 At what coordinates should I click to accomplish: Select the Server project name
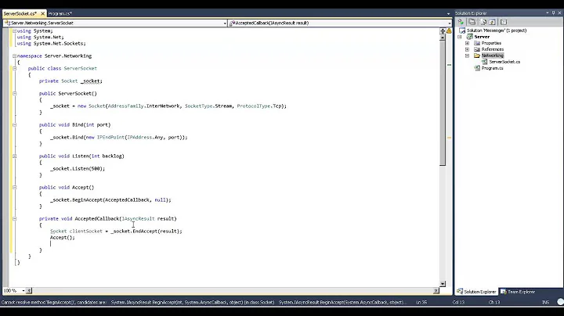coord(482,37)
